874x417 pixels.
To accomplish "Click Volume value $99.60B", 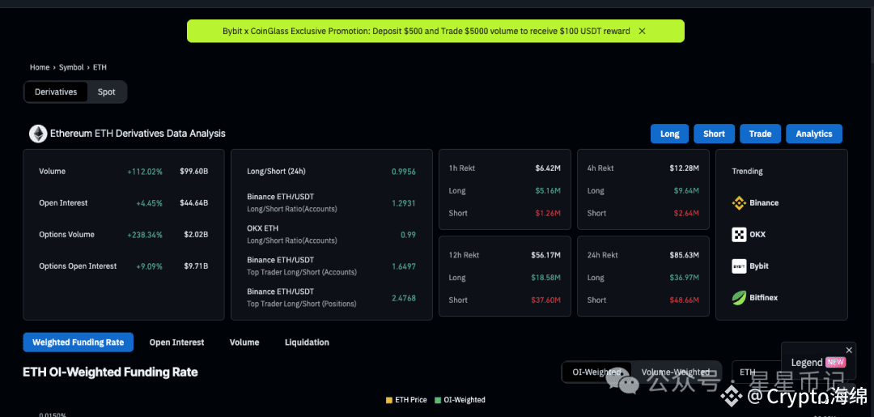I will click(x=196, y=171).
